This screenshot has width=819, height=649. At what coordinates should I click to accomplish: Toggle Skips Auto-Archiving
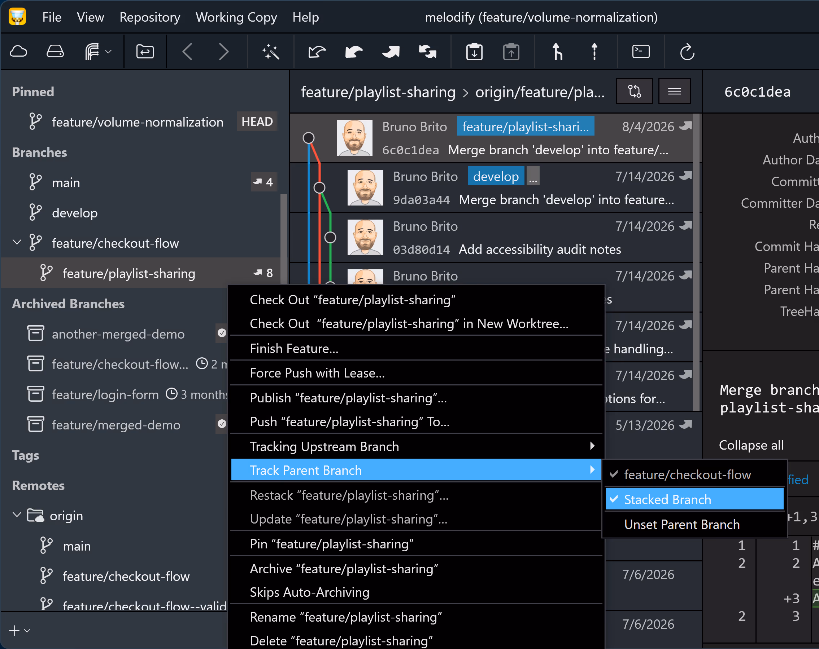(x=416, y=592)
